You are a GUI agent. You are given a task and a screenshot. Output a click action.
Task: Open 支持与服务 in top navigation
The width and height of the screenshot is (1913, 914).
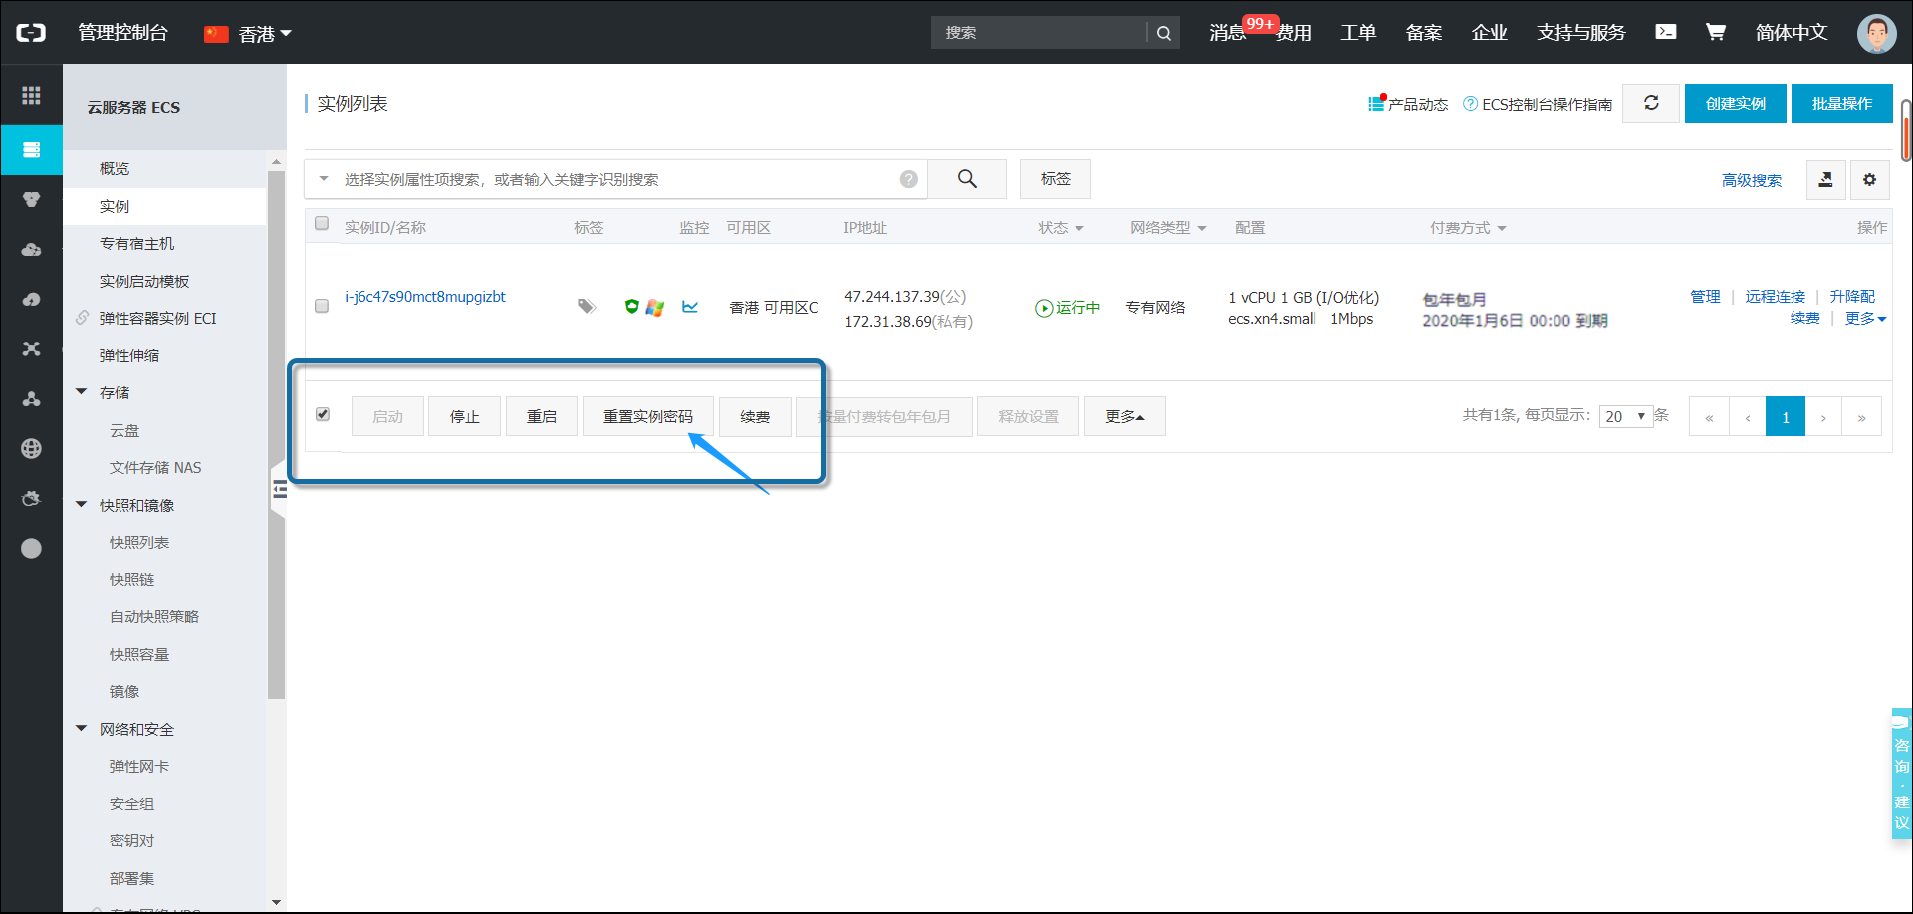(1581, 33)
